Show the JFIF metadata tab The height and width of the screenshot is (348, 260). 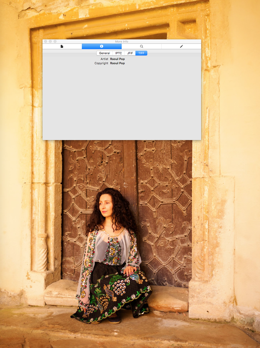coord(130,53)
